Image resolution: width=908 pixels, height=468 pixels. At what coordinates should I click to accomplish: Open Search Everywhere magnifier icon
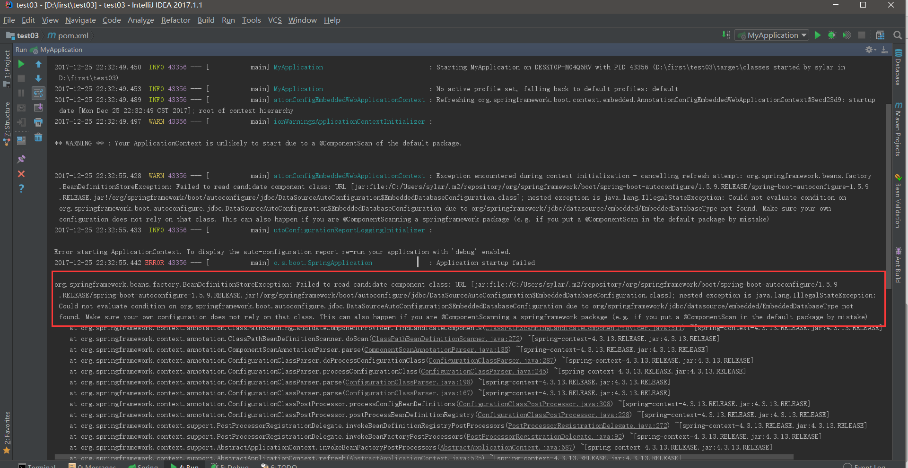(897, 35)
